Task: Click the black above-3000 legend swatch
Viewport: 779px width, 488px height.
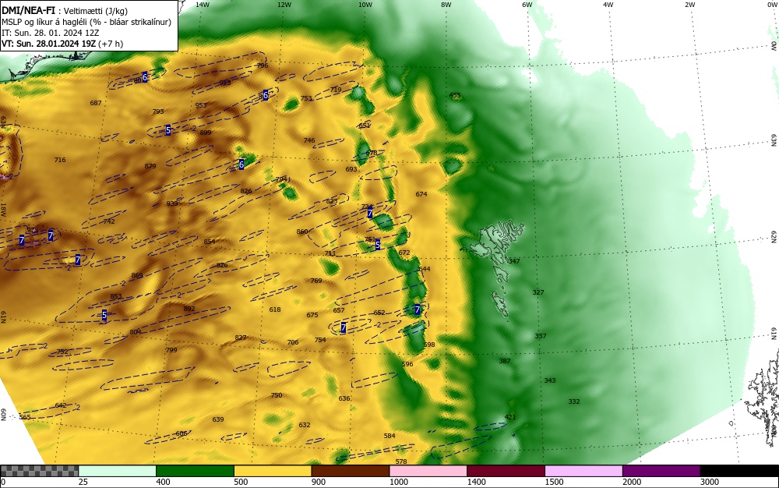Action: click(x=739, y=471)
